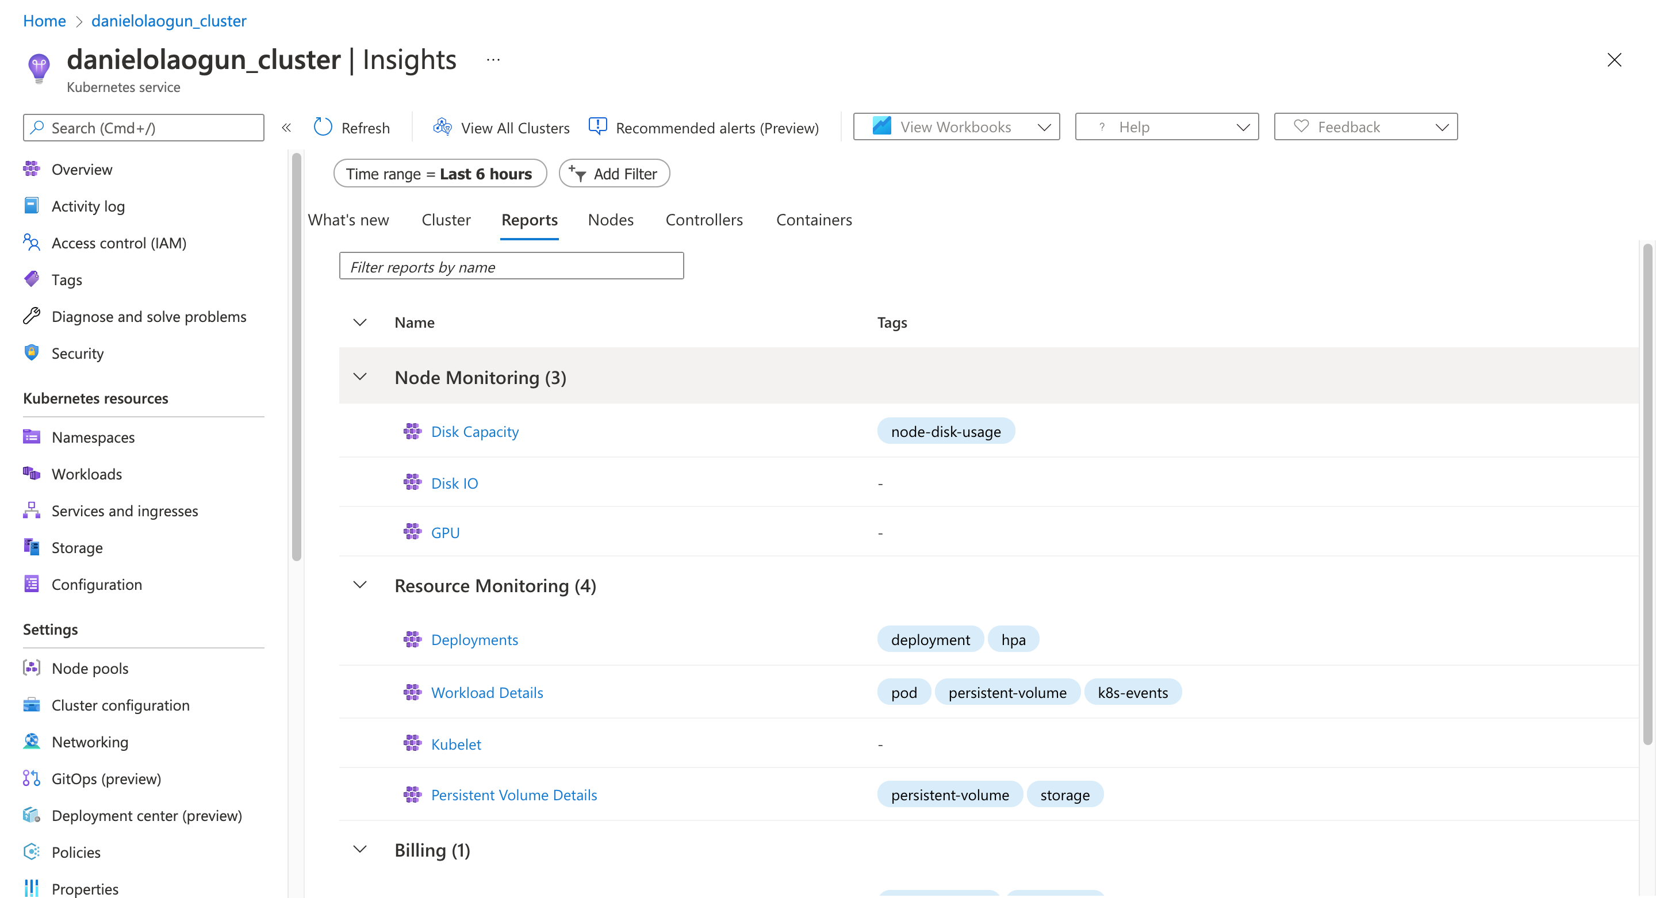Switch to the Nodes tab
1656x898 pixels.
[610, 220]
